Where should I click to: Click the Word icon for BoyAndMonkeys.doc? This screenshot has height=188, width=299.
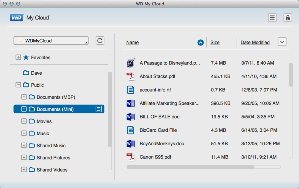tap(131, 144)
